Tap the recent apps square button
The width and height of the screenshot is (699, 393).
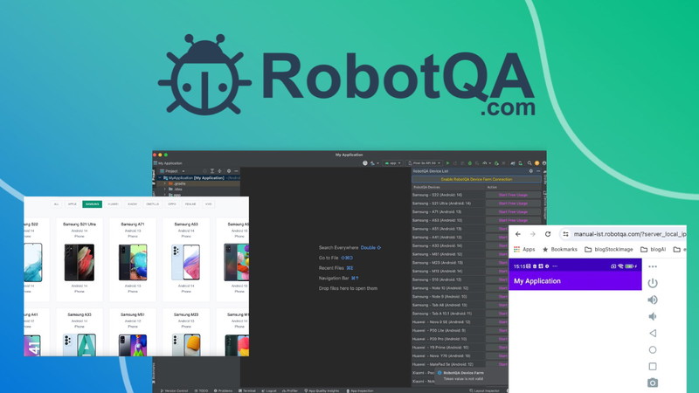653,366
